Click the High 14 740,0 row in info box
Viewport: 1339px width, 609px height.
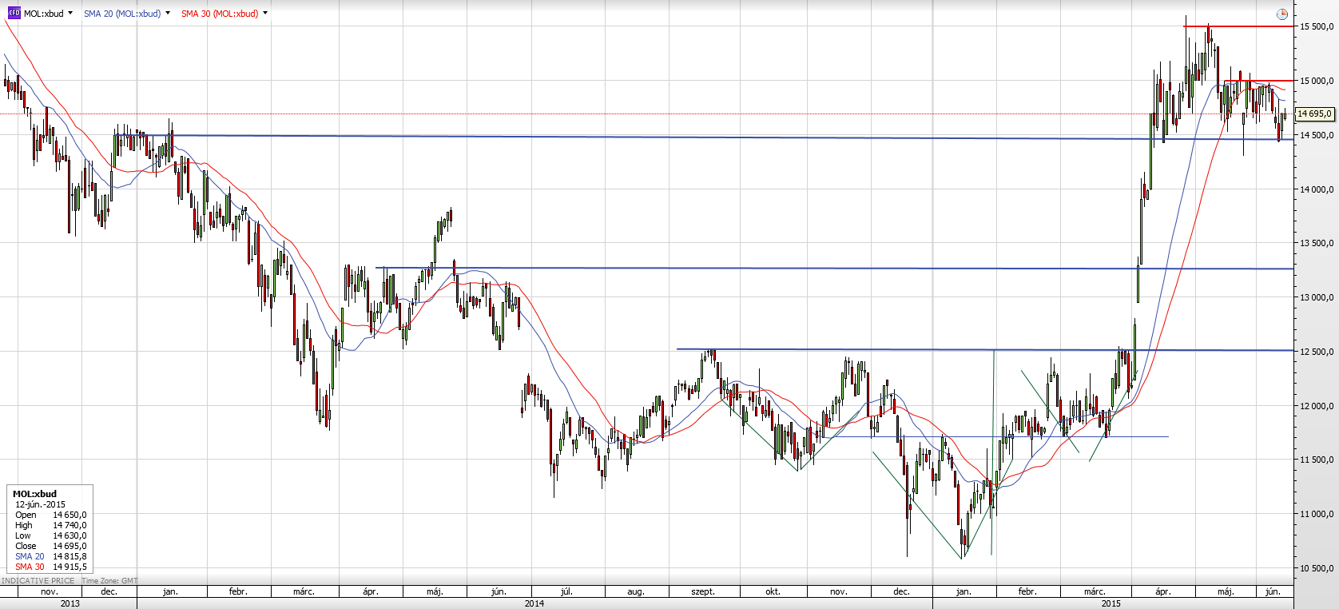(x=50, y=525)
